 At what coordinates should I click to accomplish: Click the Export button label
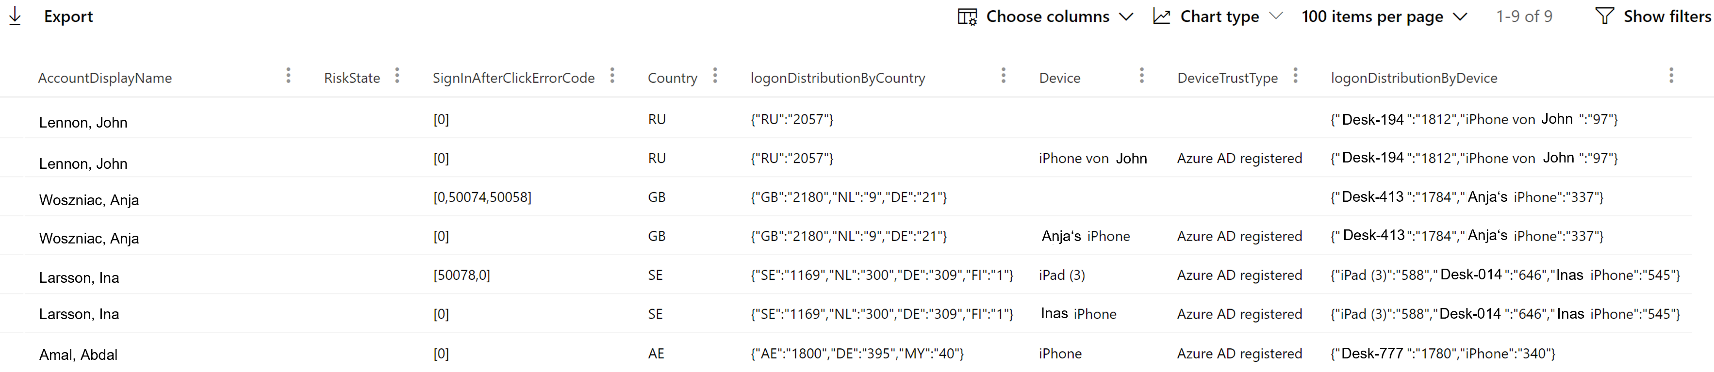68,16
